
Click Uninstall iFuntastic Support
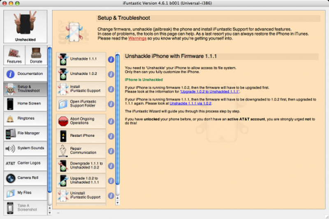point(81,196)
